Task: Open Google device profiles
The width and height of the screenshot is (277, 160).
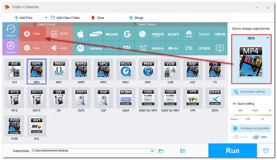Action: 127,34
